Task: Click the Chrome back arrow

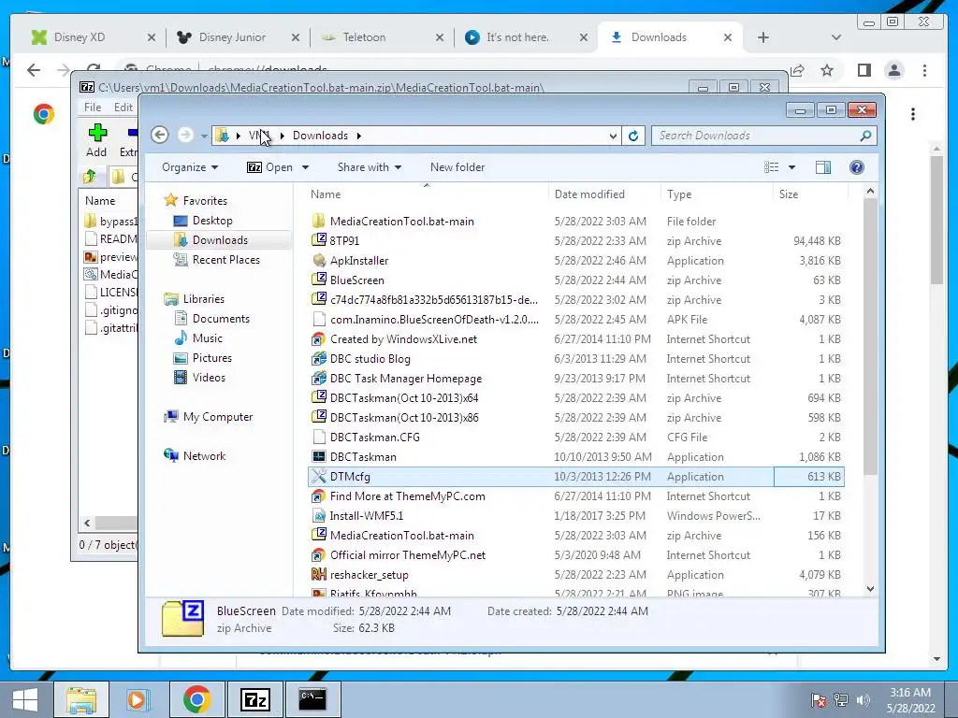Action: pos(34,70)
